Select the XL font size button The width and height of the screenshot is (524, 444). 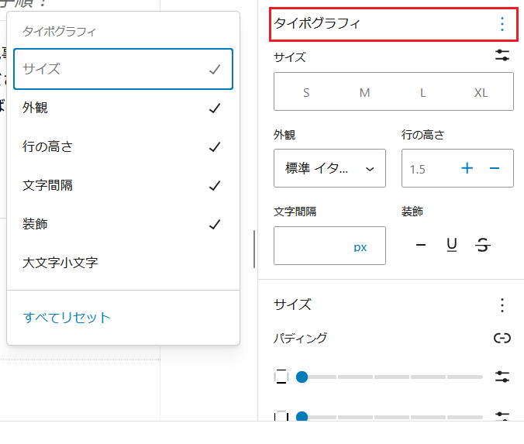click(x=481, y=92)
